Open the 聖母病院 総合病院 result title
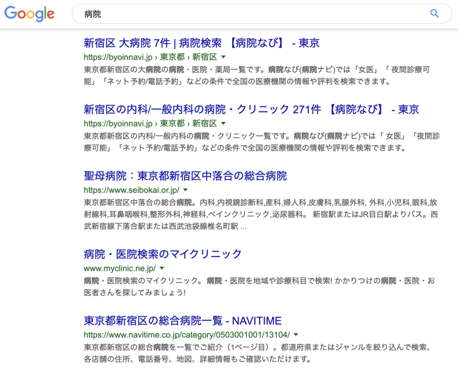458x375 pixels. 185,176
